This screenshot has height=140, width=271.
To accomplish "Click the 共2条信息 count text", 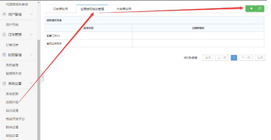I will (191, 58).
